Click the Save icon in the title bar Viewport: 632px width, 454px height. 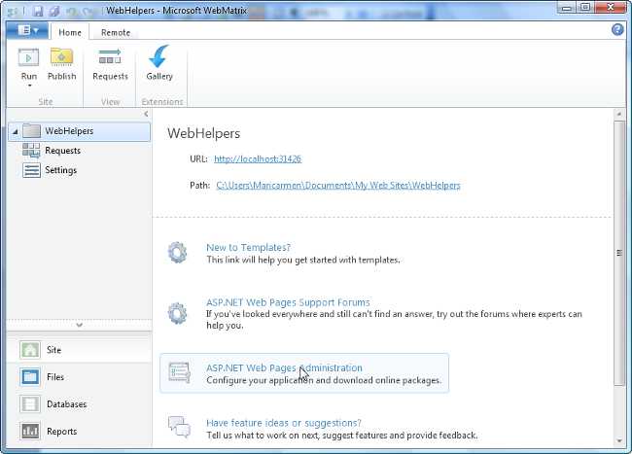point(37,9)
